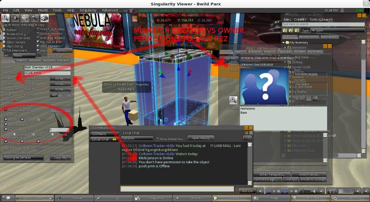The image size is (370, 202).
Task: Click Add Friend... button
Action: point(309,174)
